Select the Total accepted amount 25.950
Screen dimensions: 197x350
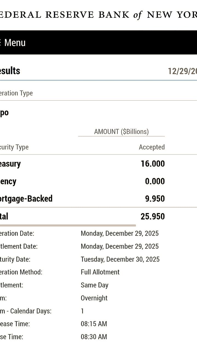click(x=153, y=217)
